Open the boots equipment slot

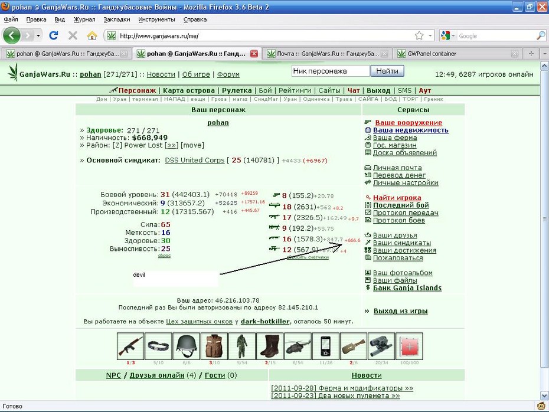click(x=270, y=346)
